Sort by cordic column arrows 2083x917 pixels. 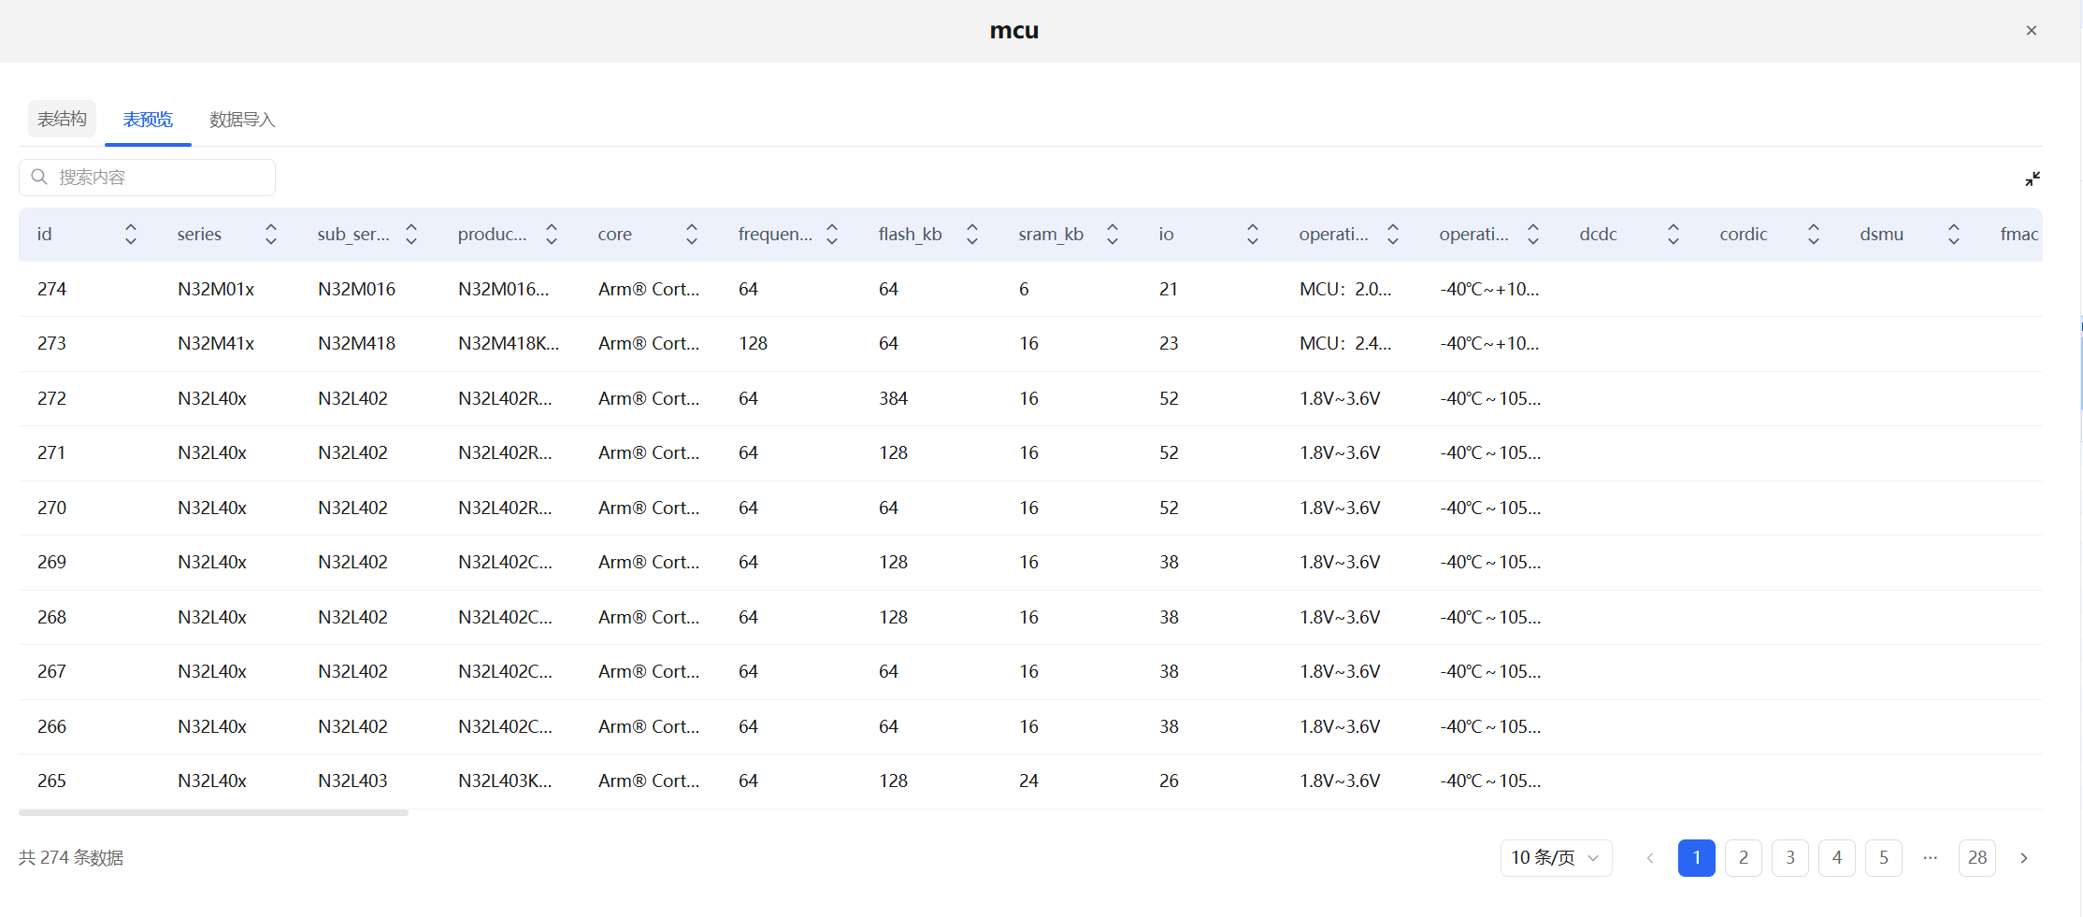click(x=1814, y=234)
